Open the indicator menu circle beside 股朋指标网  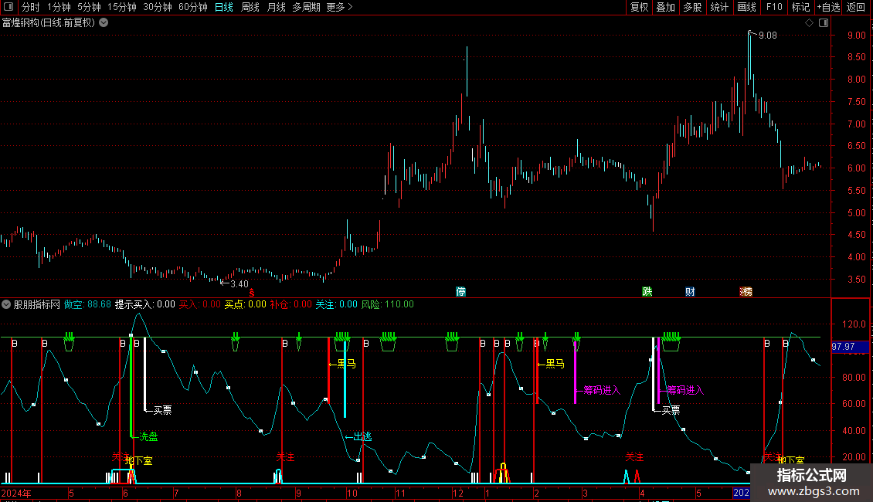[6, 304]
